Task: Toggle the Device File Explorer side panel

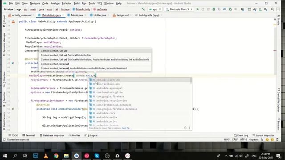Action: point(279,100)
